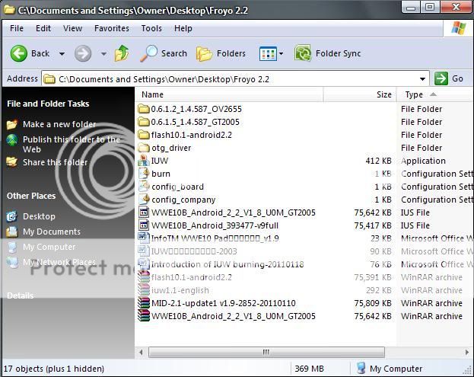Select WWE10B_Android_2_2_V1_8_U0M_GT2005 IUS file icon
Image resolution: width=474 pixels, height=377 pixels.
click(144, 212)
